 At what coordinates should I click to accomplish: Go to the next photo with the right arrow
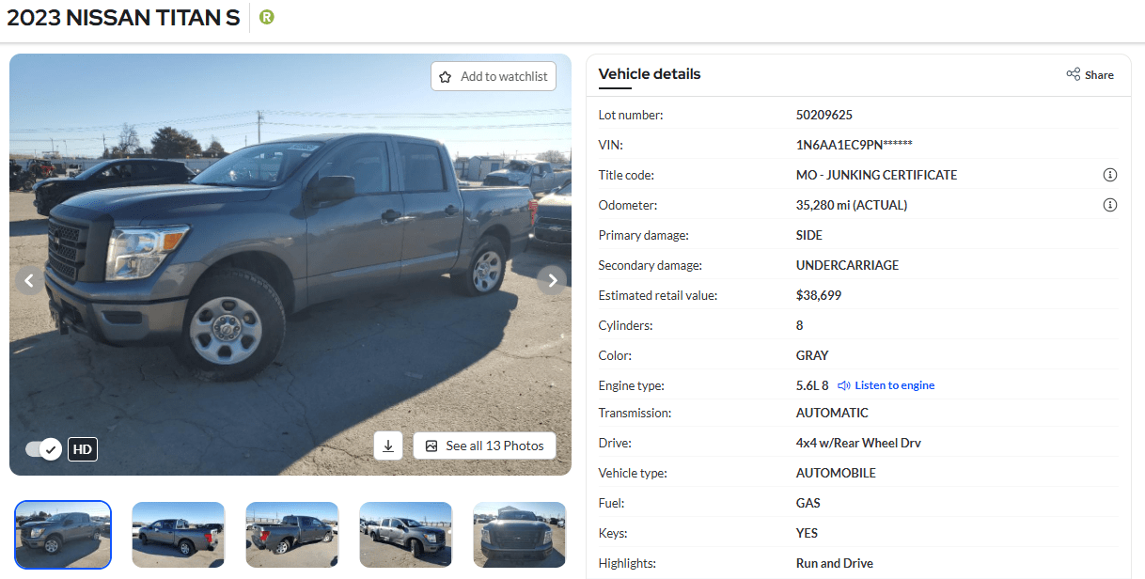tap(553, 280)
